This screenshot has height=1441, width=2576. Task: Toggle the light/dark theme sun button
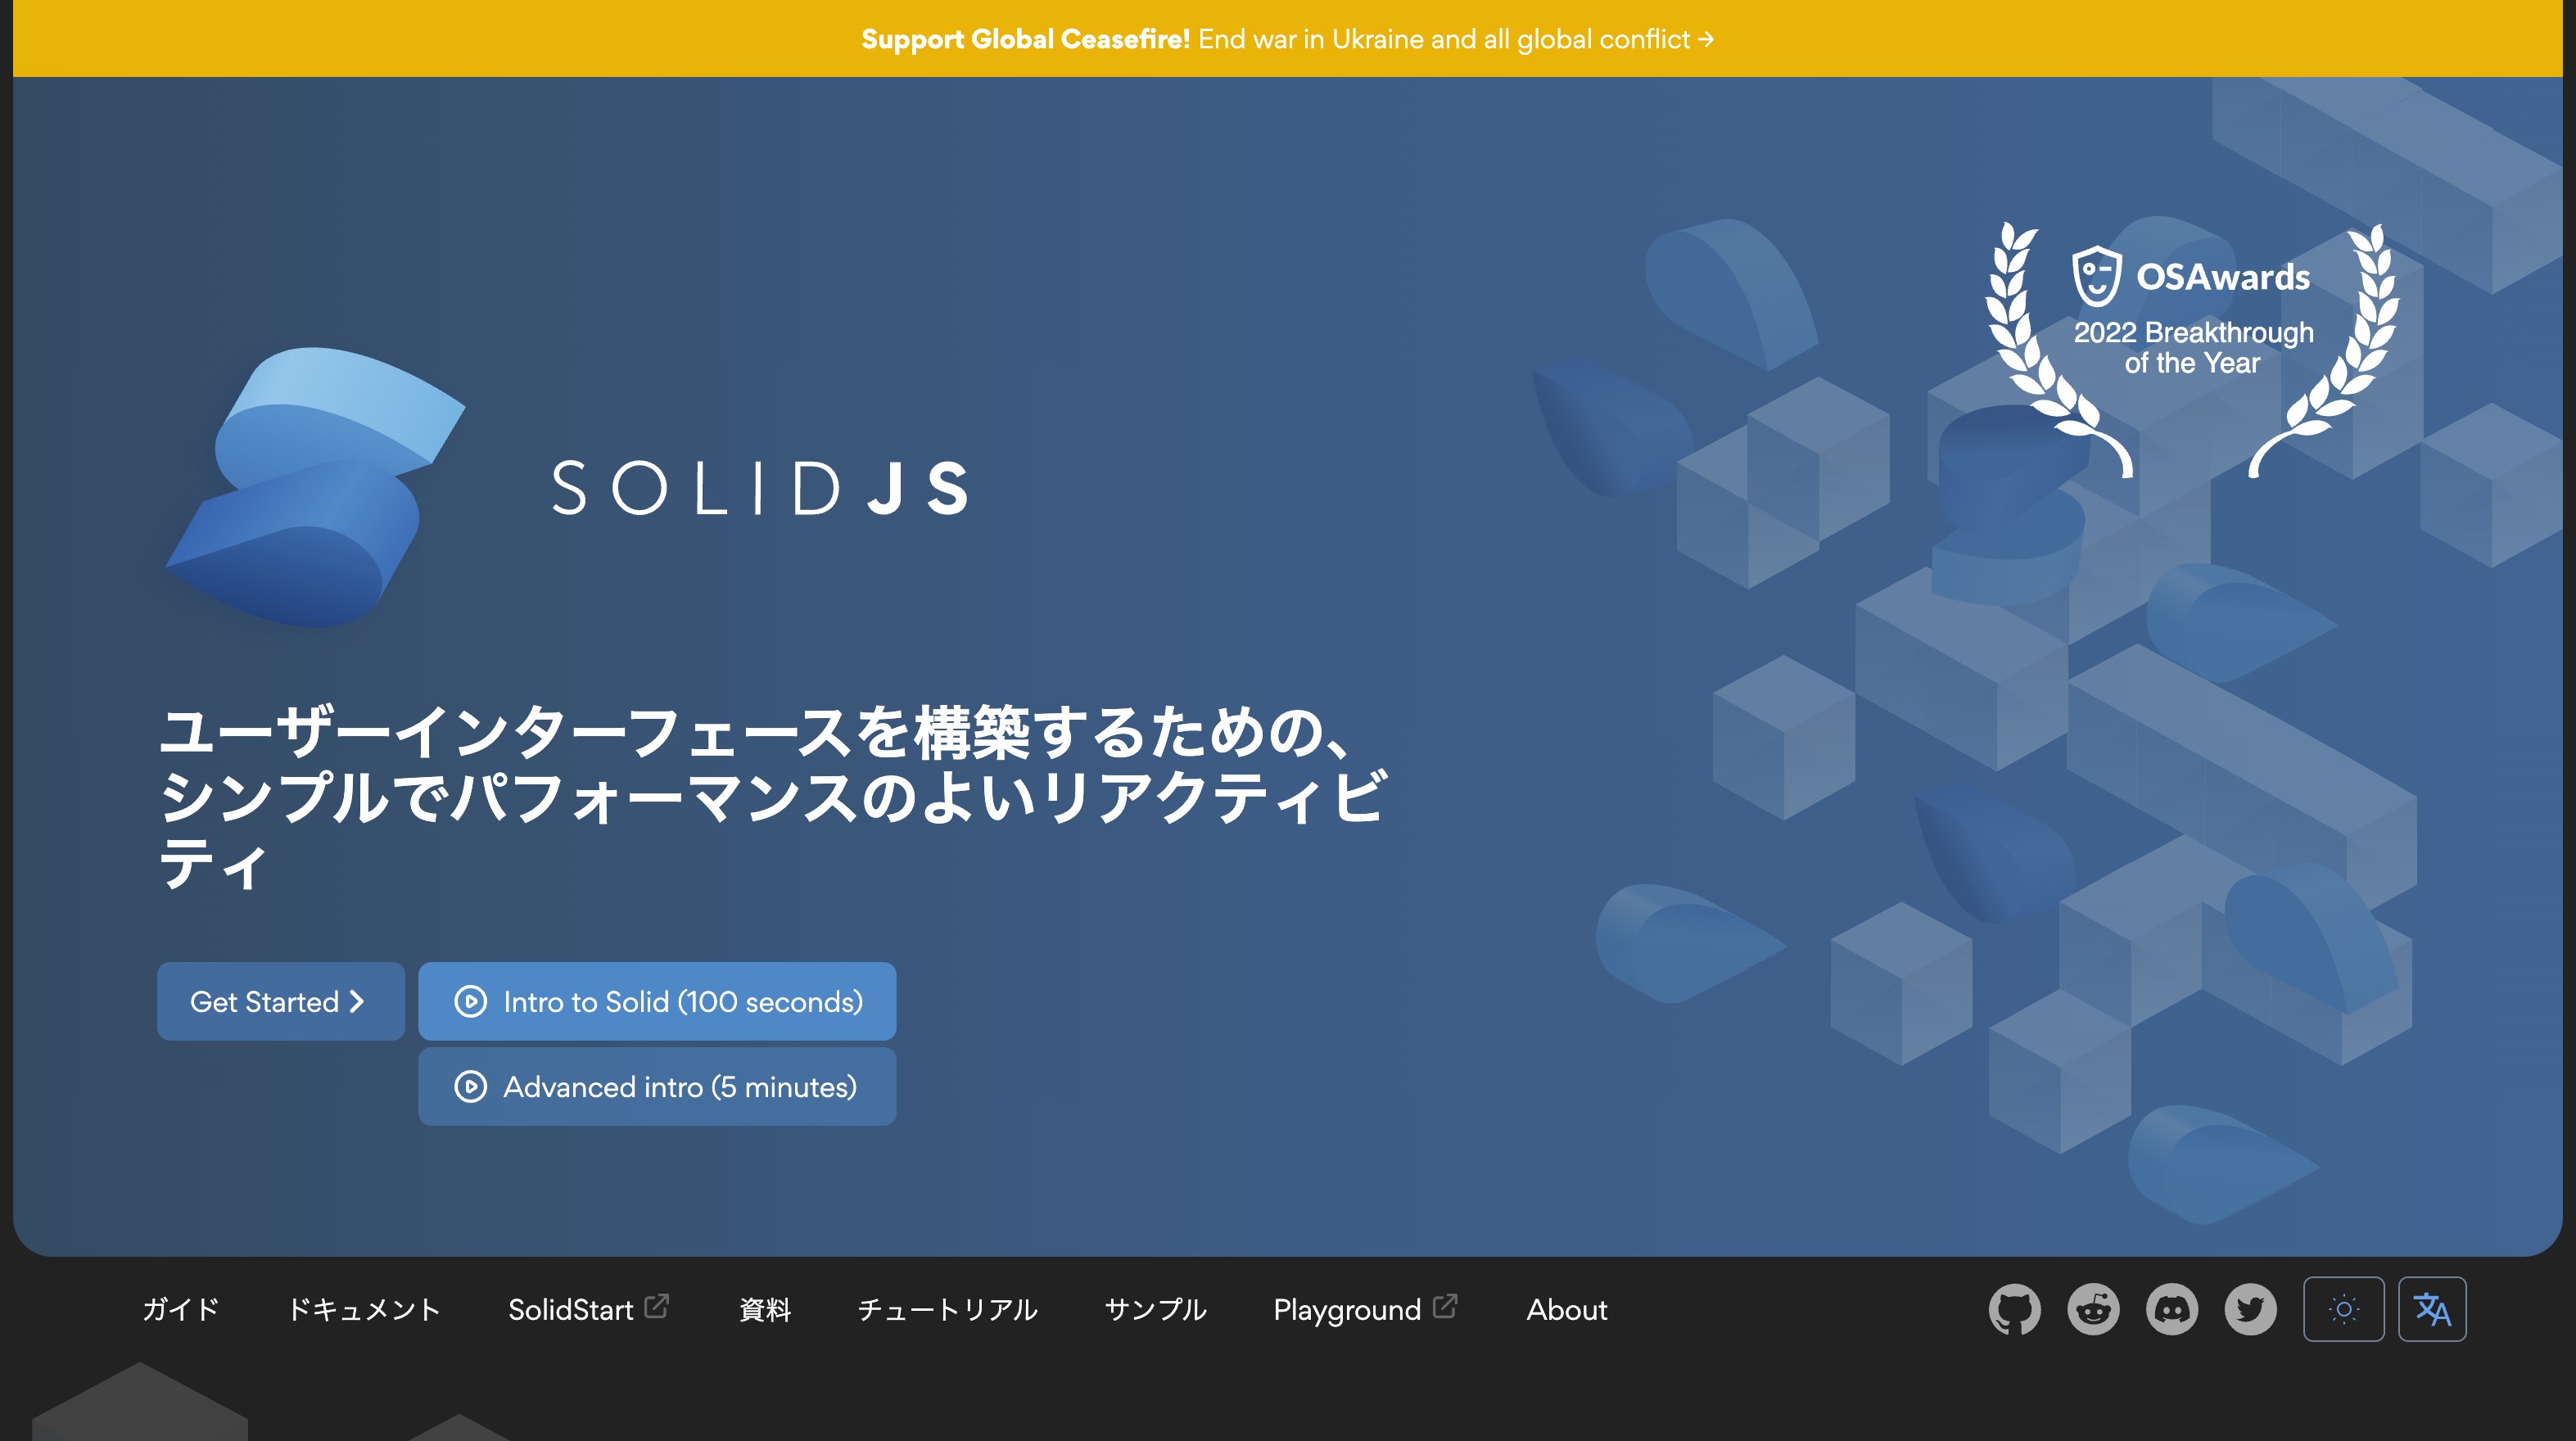point(2343,1309)
